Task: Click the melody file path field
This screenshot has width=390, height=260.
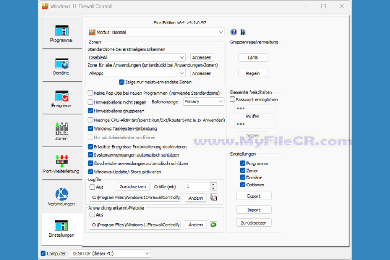Action: point(135,225)
